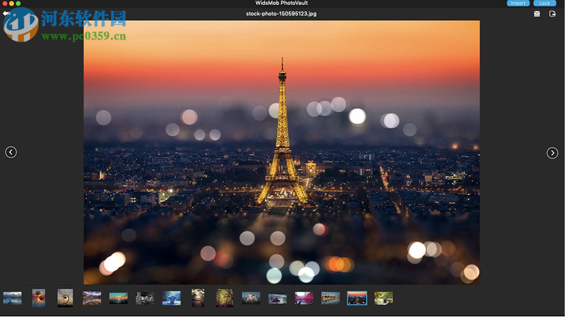Screen dimensions: 566x317
Task: Select the first thumbnail, lake with mountains
Action: [13, 298]
